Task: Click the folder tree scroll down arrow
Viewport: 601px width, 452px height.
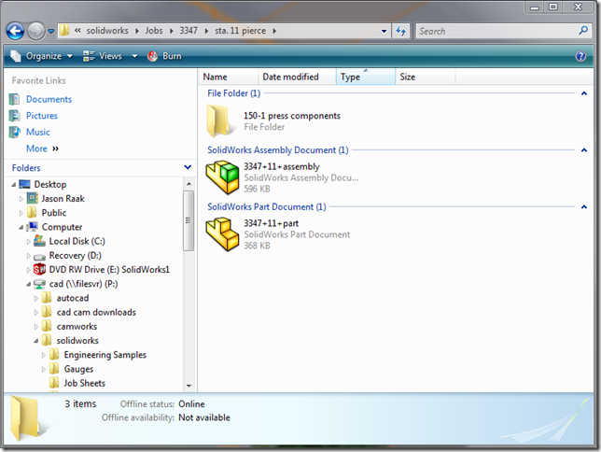Action: [189, 386]
